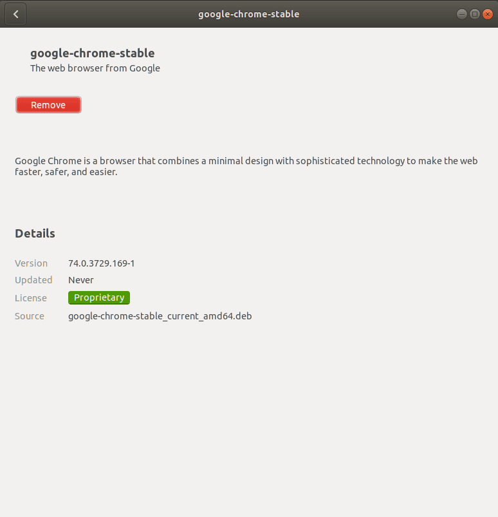Minimize the google-chrome-stable window
This screenshot has width=498, height=517.
pos(462,14)
